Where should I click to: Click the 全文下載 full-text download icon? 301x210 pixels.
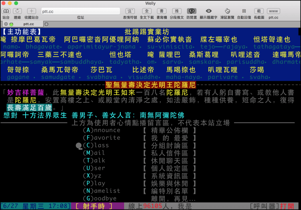[147, 11]
